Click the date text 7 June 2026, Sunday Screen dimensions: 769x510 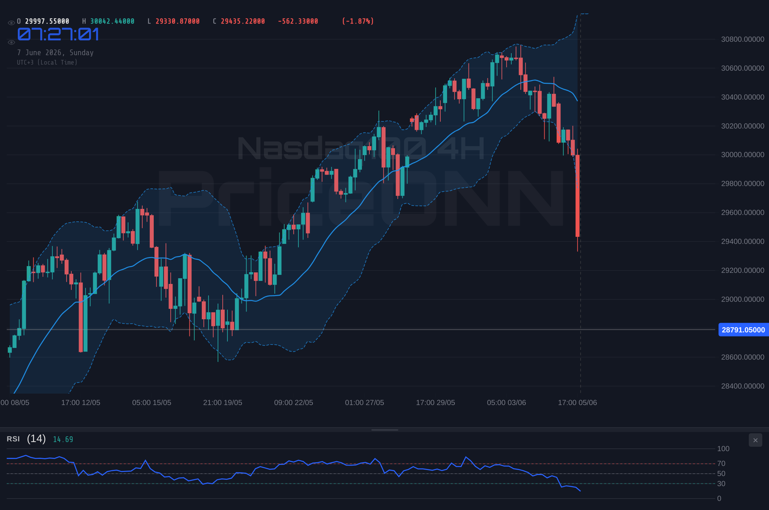(55, 52)
